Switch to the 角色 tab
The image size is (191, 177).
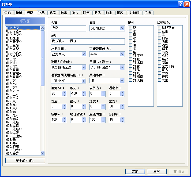pyautogui.click(x=8, y=13)
